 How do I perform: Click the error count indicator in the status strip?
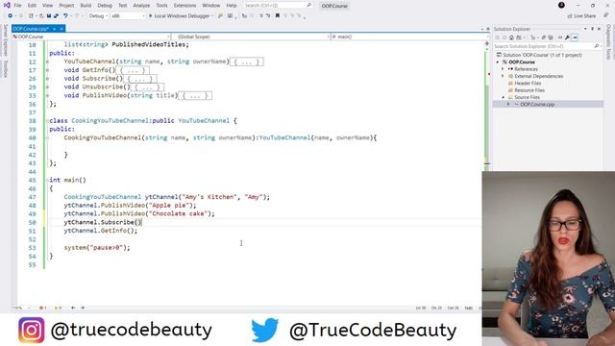(x=42, y=308)
